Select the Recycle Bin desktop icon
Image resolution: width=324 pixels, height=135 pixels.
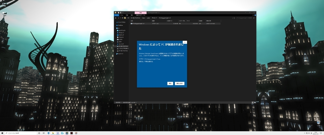point(319,123)
